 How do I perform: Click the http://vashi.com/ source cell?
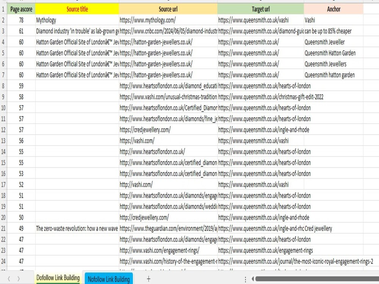coord(168,184)
